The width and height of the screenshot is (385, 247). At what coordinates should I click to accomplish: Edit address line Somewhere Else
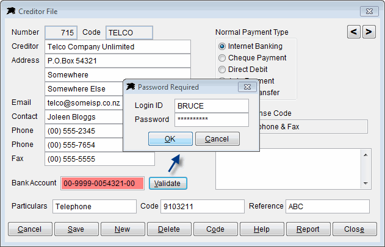click(x=84, y=88)
